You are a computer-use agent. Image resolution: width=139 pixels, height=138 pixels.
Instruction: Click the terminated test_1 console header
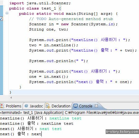[69, 113]
